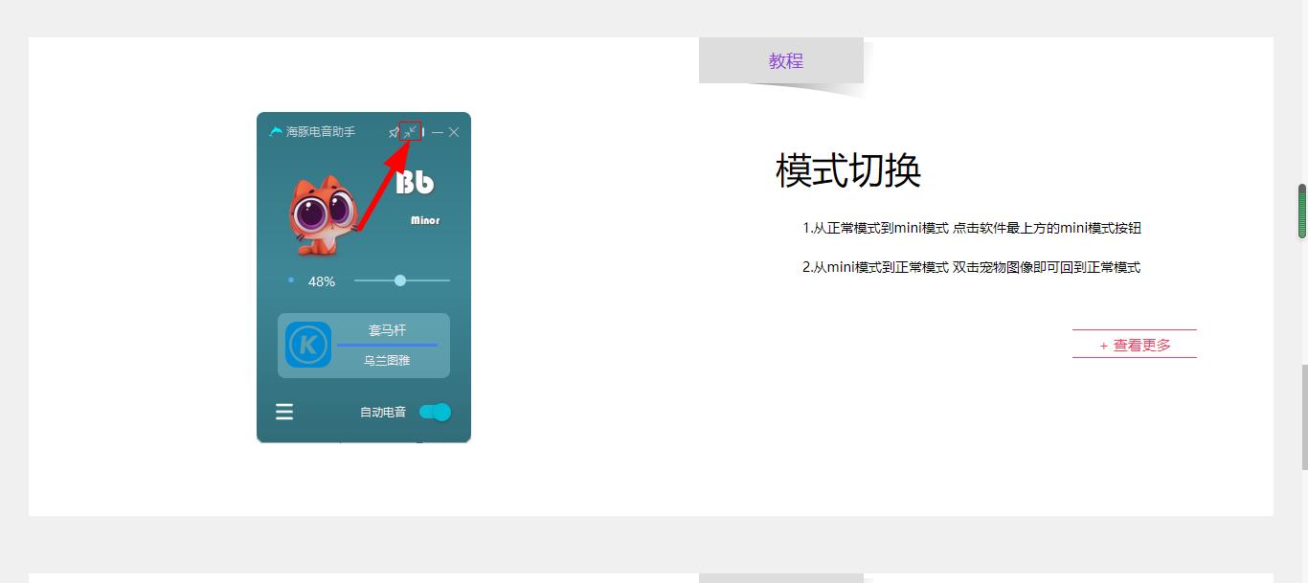Click the 模式切换 heading
Viewport: 1308px width, 583px height.
click(x=848, y=170)
